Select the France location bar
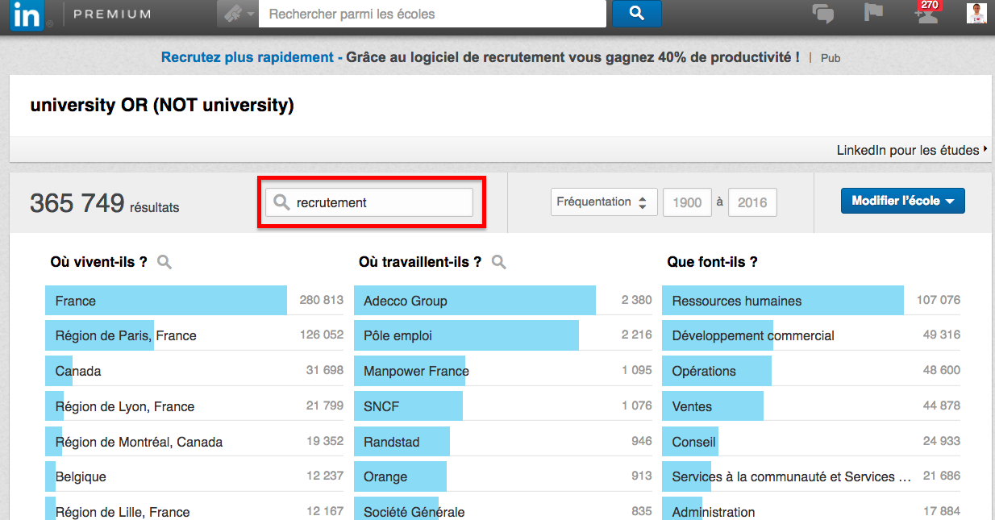The width and height of the screenshot is (995, 520). (166, 301)
